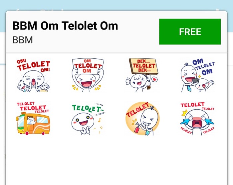Tap the music notes beside the green Telolet sticker
The width and height of the screenshot is (233, 185).
pos(99,124)
